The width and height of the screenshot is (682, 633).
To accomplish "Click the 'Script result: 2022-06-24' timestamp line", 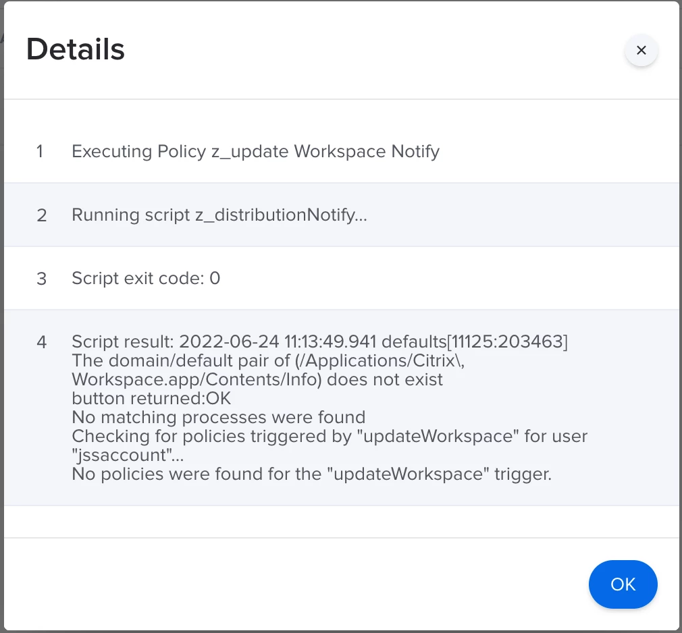I will [319, 341].
